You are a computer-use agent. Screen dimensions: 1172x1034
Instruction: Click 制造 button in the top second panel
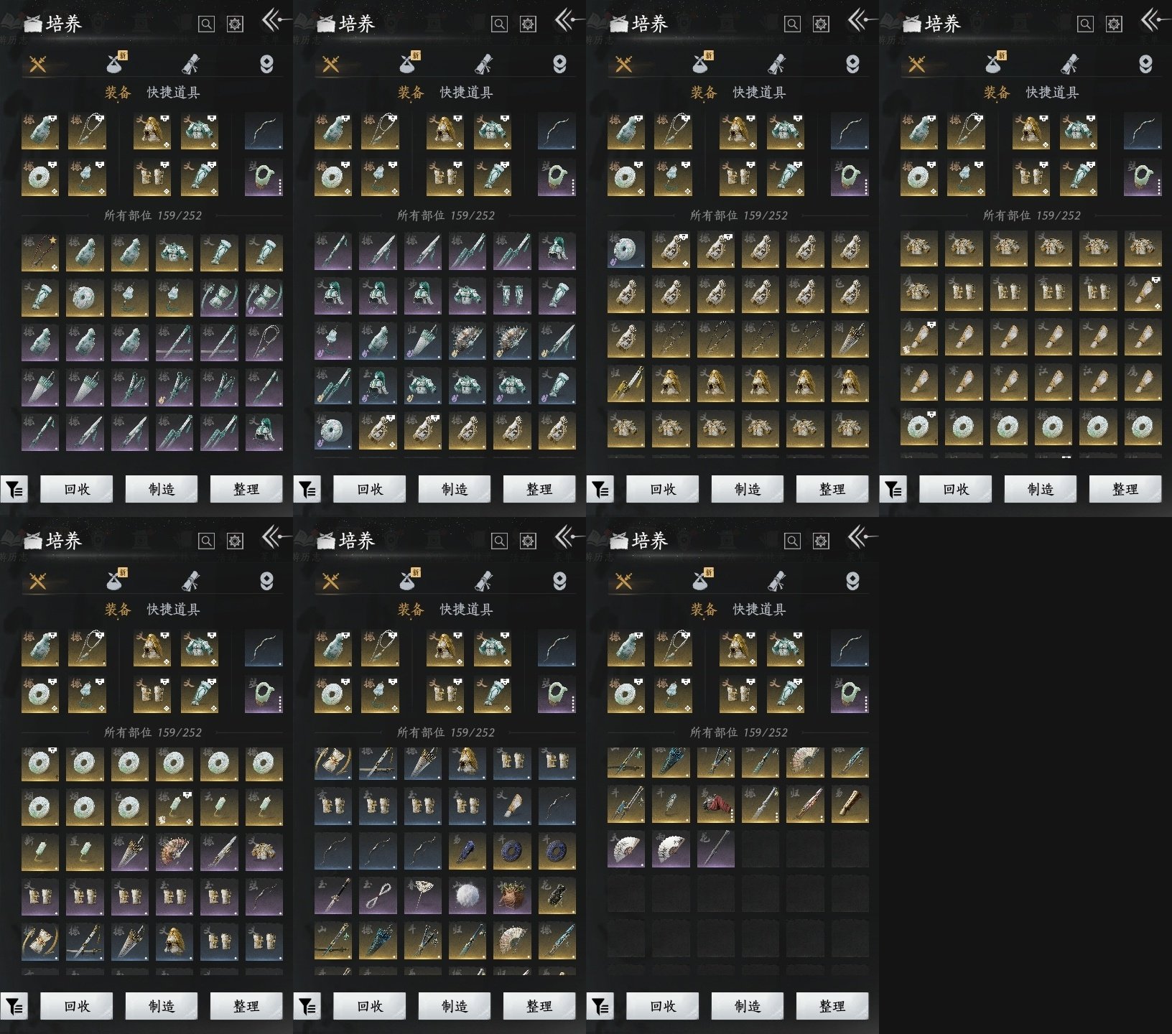[455, 489]
